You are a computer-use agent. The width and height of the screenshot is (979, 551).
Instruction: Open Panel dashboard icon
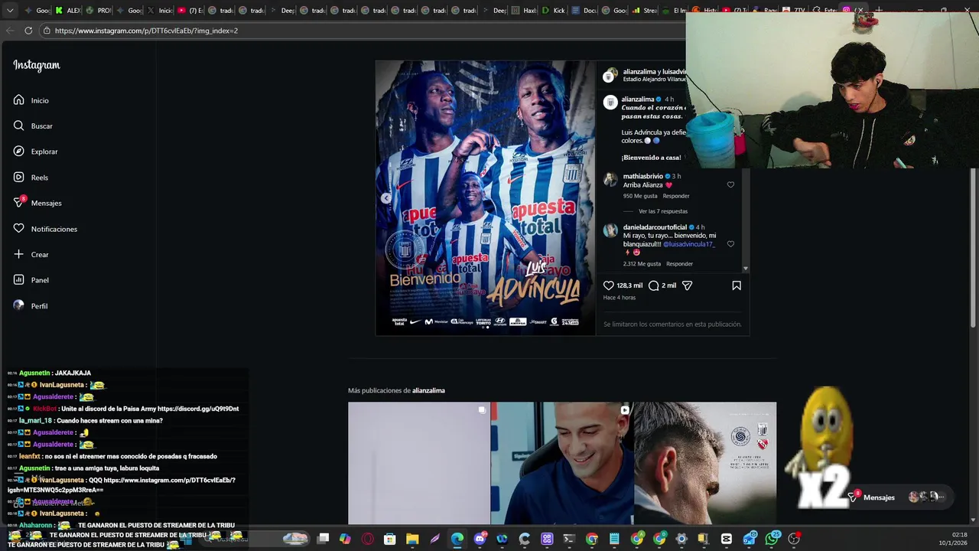[19, 280]
